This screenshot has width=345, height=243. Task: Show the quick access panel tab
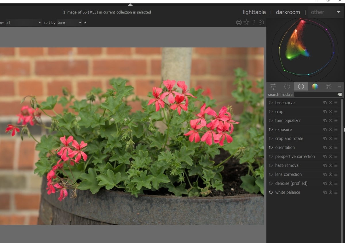click(x=273, y=86)
